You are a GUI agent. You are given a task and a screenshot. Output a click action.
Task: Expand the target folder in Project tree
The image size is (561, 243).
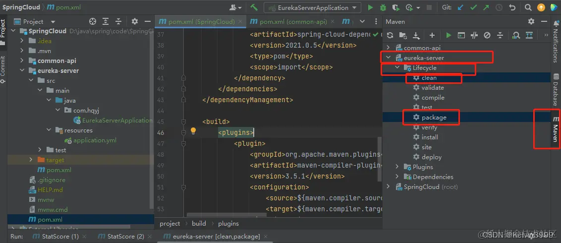[x=31, y=160]
